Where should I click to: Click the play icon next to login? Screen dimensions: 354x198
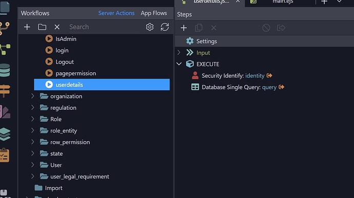[49, 50]
